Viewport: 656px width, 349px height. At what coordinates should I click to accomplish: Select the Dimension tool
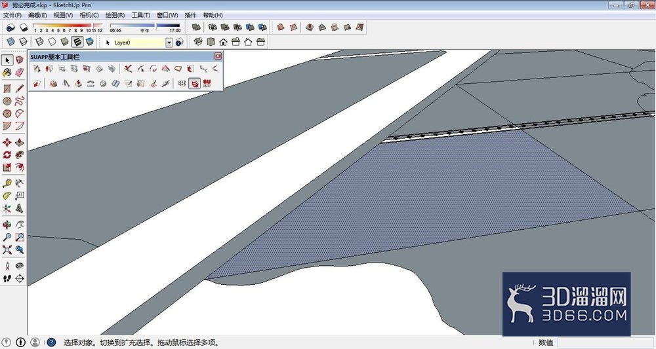pyautogui.click(x=20, y=183)
